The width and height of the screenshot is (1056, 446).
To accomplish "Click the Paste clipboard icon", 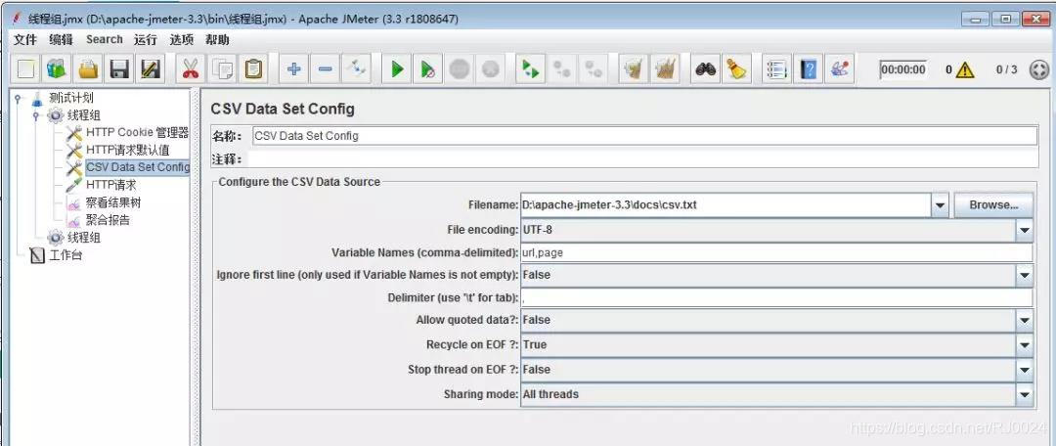I will 253,69.
